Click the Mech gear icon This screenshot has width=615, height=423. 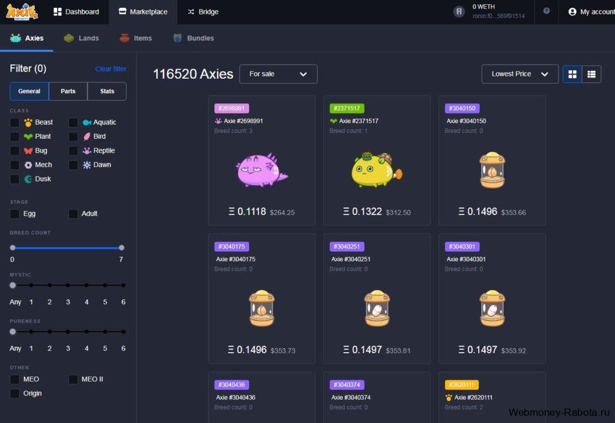[x=28, y=165]
